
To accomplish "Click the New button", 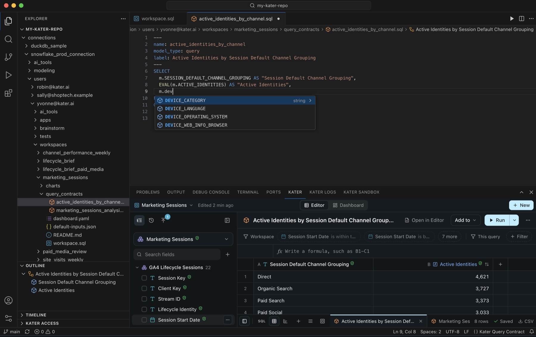I will point(521,205).
